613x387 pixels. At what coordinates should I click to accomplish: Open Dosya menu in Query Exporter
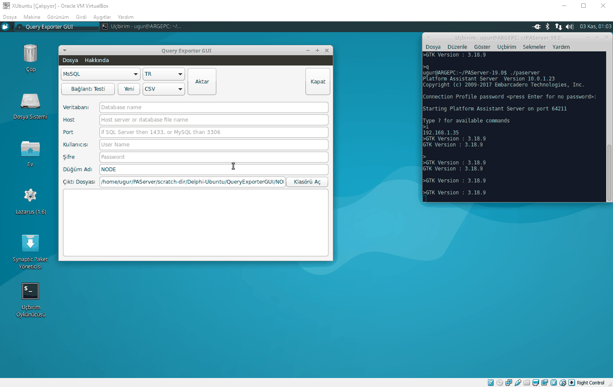click(70, 60)
